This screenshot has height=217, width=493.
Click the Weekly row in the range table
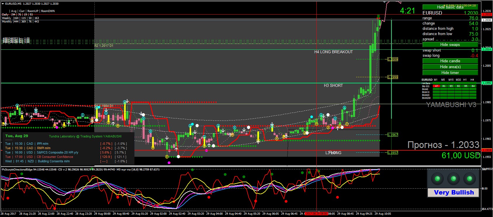20,18
